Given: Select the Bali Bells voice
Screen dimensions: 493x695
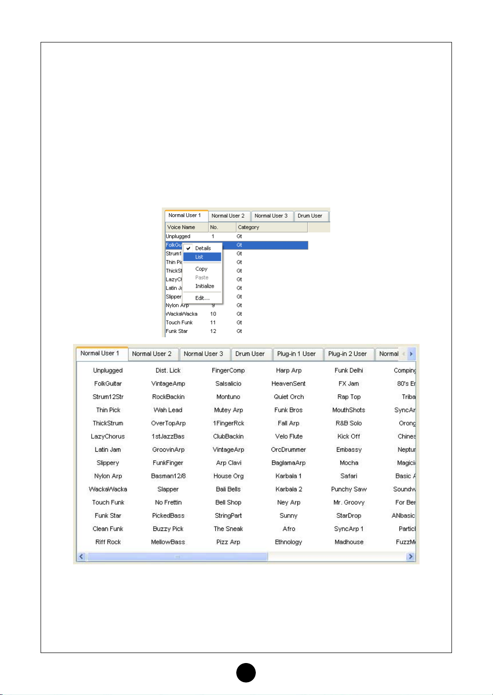Looking at the screenshot, I should click(228, 489).
